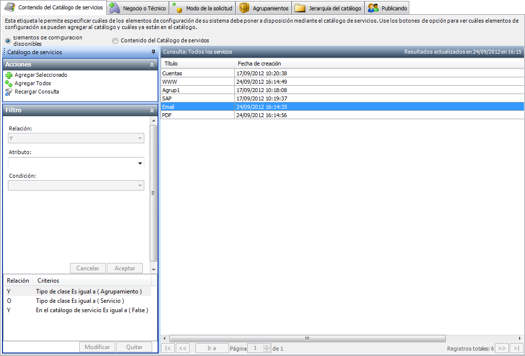Switch to Negocio o Técnico tab
This screenshot has height=356, width=525.
pos(138,8)
